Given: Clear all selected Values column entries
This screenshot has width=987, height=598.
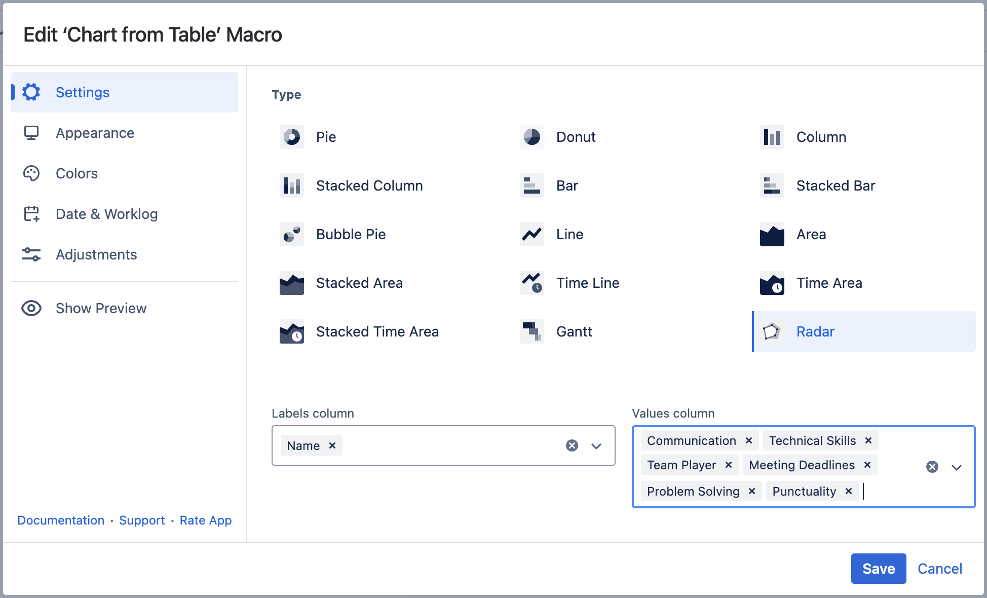Looking at the screenshot, I should (x=932, y=467).
